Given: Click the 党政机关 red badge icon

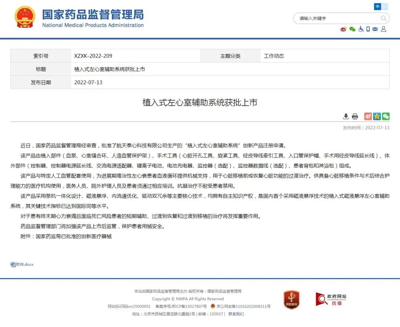Looking at the screenshot, I should (291, 300).
